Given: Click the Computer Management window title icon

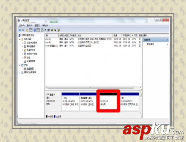Looking at the screenshot, I should [x=19, y=20].
